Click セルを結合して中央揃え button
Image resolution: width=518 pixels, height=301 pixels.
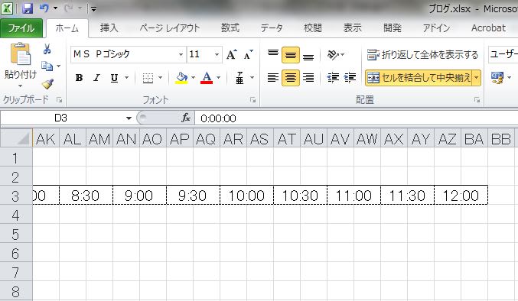point(419,78)
